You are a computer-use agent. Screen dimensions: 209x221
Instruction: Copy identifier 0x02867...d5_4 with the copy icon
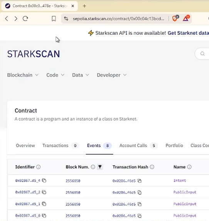[44, 181]
